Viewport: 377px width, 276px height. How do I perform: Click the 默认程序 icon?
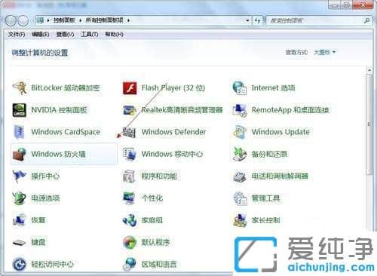tap(130, 243)
